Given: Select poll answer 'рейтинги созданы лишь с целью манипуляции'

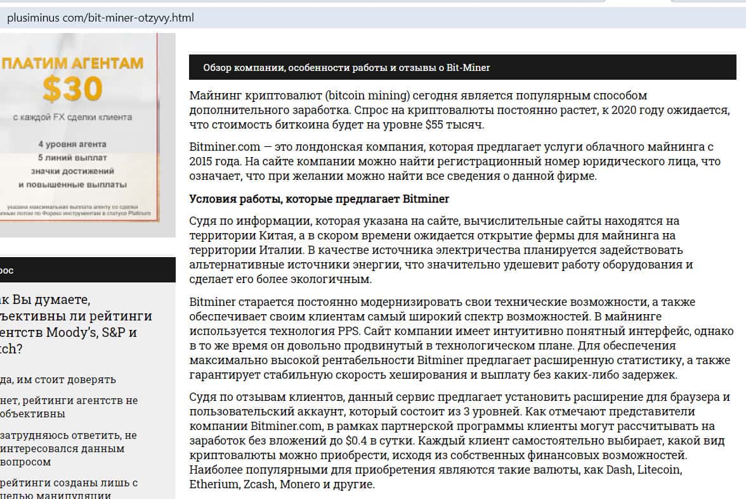Looking at the screenshot, I should [x=69, y=489].
